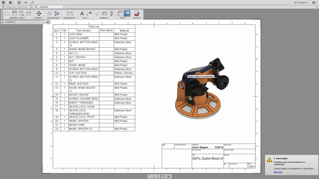
Task: Click the 7/29/16 date field
Action: (x=219, y=147)
